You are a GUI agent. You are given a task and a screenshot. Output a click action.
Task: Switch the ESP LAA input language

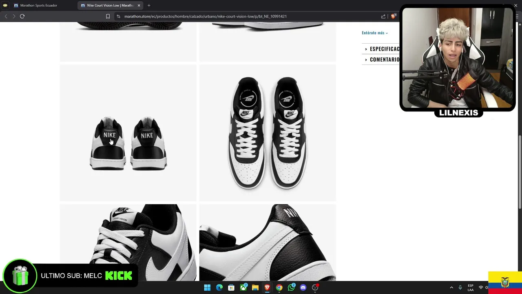(x=471, y=287)
